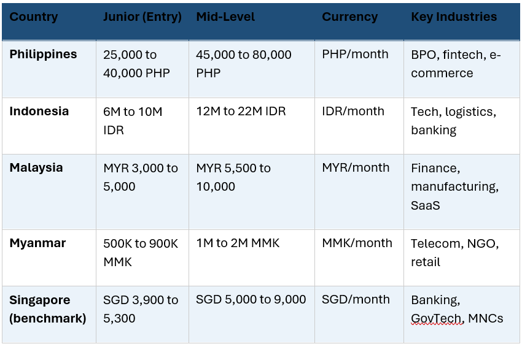Screen dimensions: 522x344
Task: Select the Singapore (benchmark) cell
Action: click(x=49, y=314)
